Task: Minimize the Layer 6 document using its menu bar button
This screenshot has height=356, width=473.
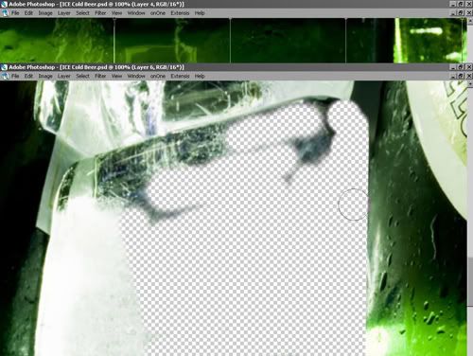Action: pos(453,76)
